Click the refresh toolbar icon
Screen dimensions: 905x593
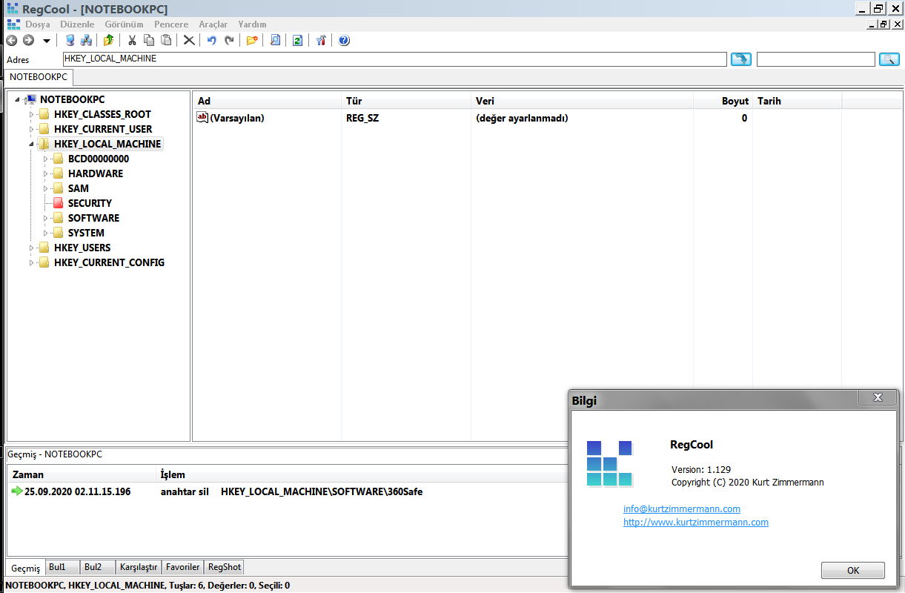click(x=297, y=41)
